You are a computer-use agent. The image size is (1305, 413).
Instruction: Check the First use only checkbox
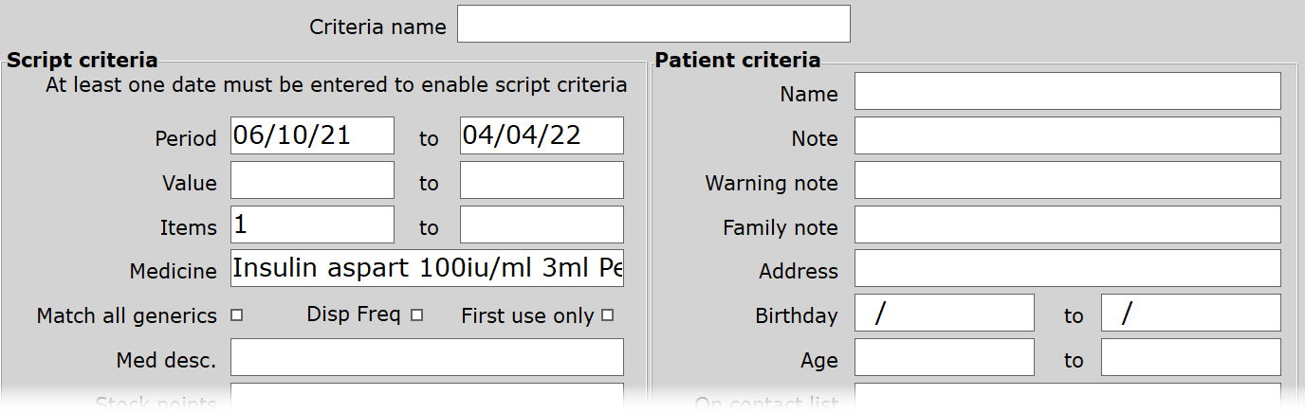[608, 315]
